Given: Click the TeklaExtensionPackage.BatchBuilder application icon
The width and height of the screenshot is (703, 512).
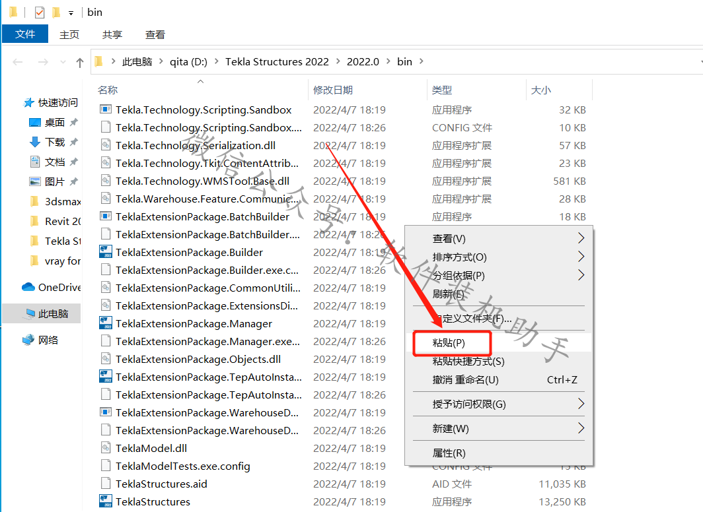Looking at the screenshot, I should click(x=105, y=216).
